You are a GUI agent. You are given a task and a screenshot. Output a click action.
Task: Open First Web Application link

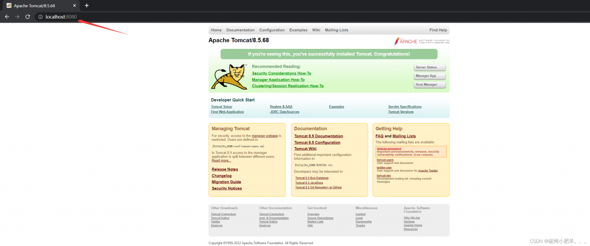(x=227, y=112)
